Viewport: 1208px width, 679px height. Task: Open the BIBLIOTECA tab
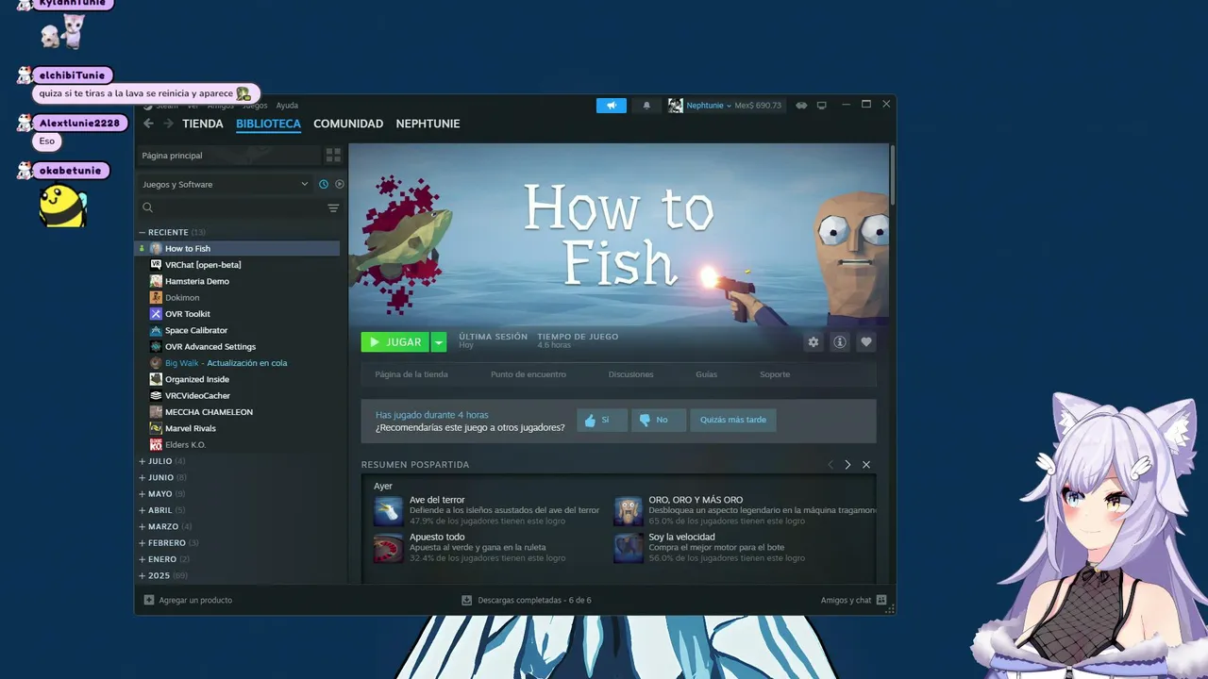[268, 124]
